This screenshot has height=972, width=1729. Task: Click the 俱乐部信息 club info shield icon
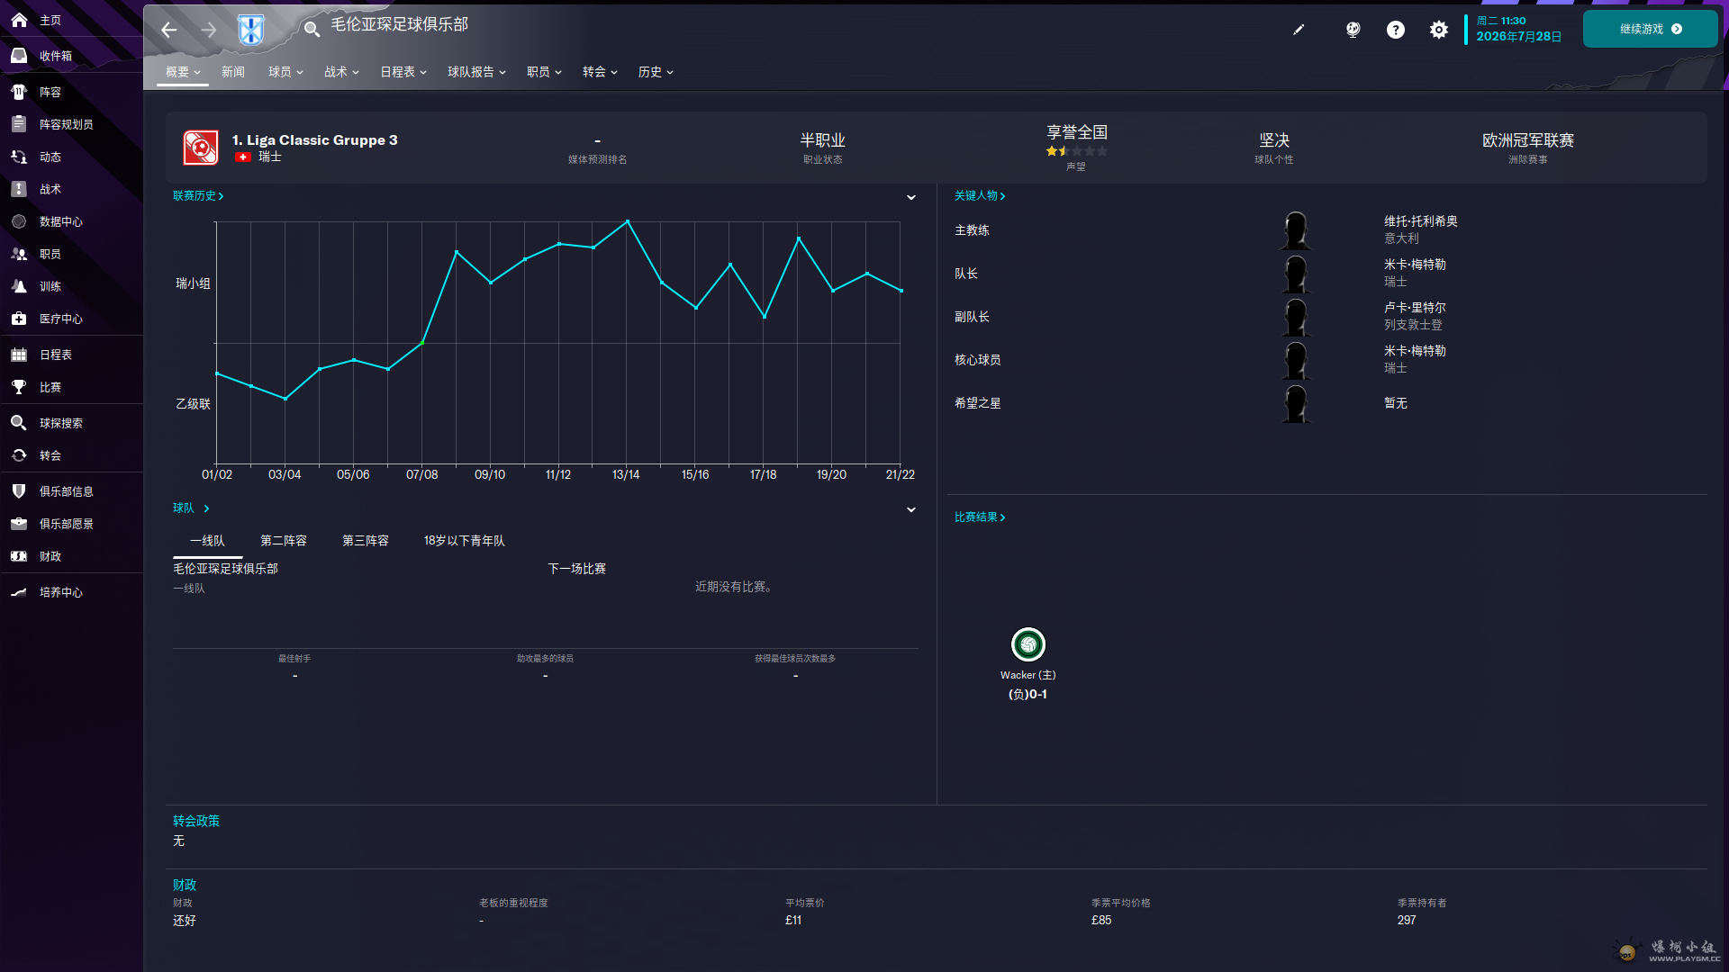point(19,491)
